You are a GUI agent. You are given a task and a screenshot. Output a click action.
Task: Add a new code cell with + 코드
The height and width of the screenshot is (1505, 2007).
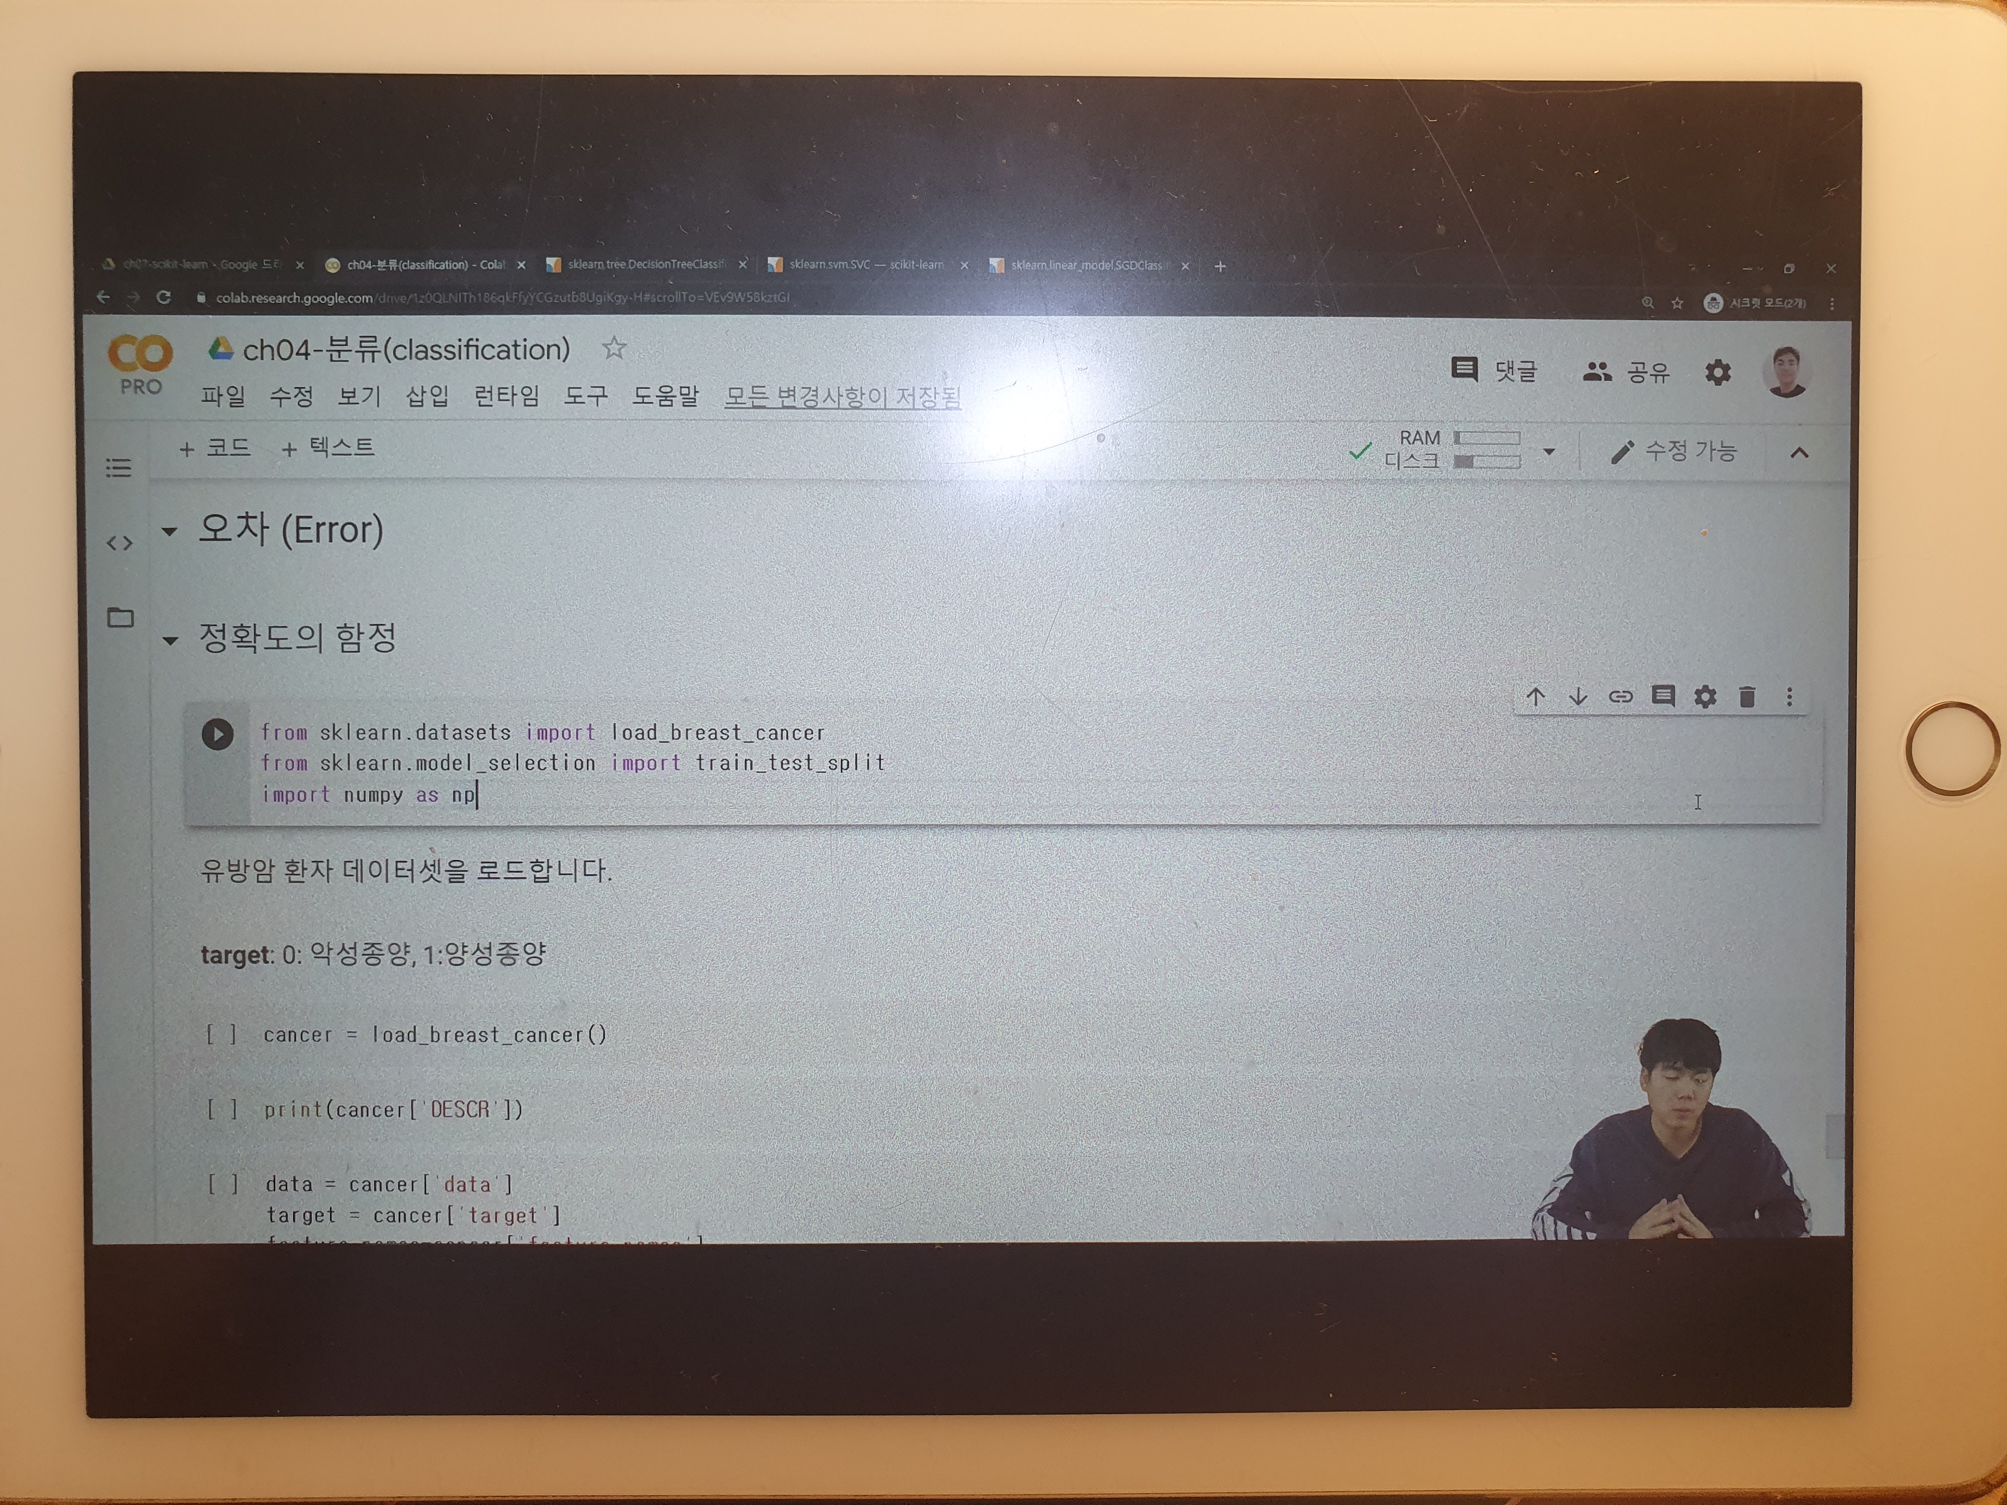pos(215,448)
